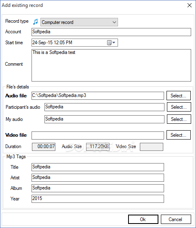Image resolution: width=196 pixels, height=228 pixels.
Task: Click the 'Artist' label
Action: pos(15,178)
